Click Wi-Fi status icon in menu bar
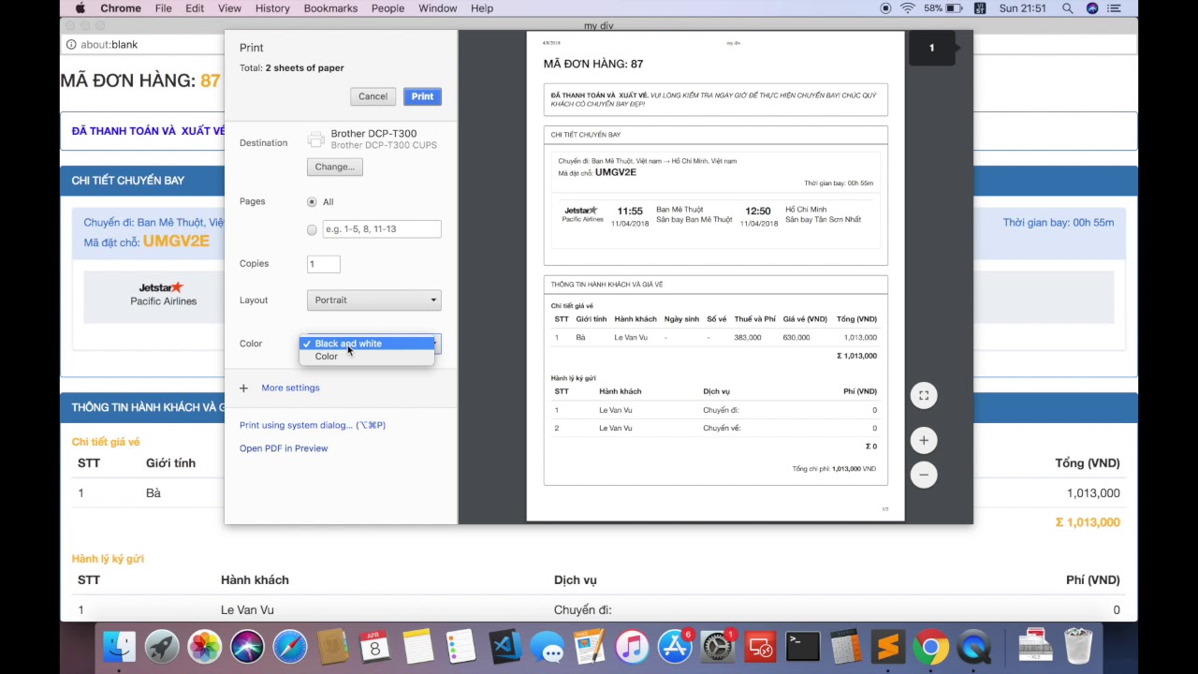Screen dimensions: 1198x674 (907, 8)
